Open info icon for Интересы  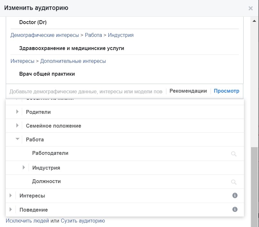tap(235, 196)
